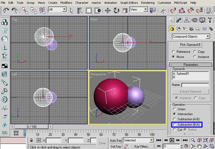Select the Reference operand option
215x149 pixels.
173,52
